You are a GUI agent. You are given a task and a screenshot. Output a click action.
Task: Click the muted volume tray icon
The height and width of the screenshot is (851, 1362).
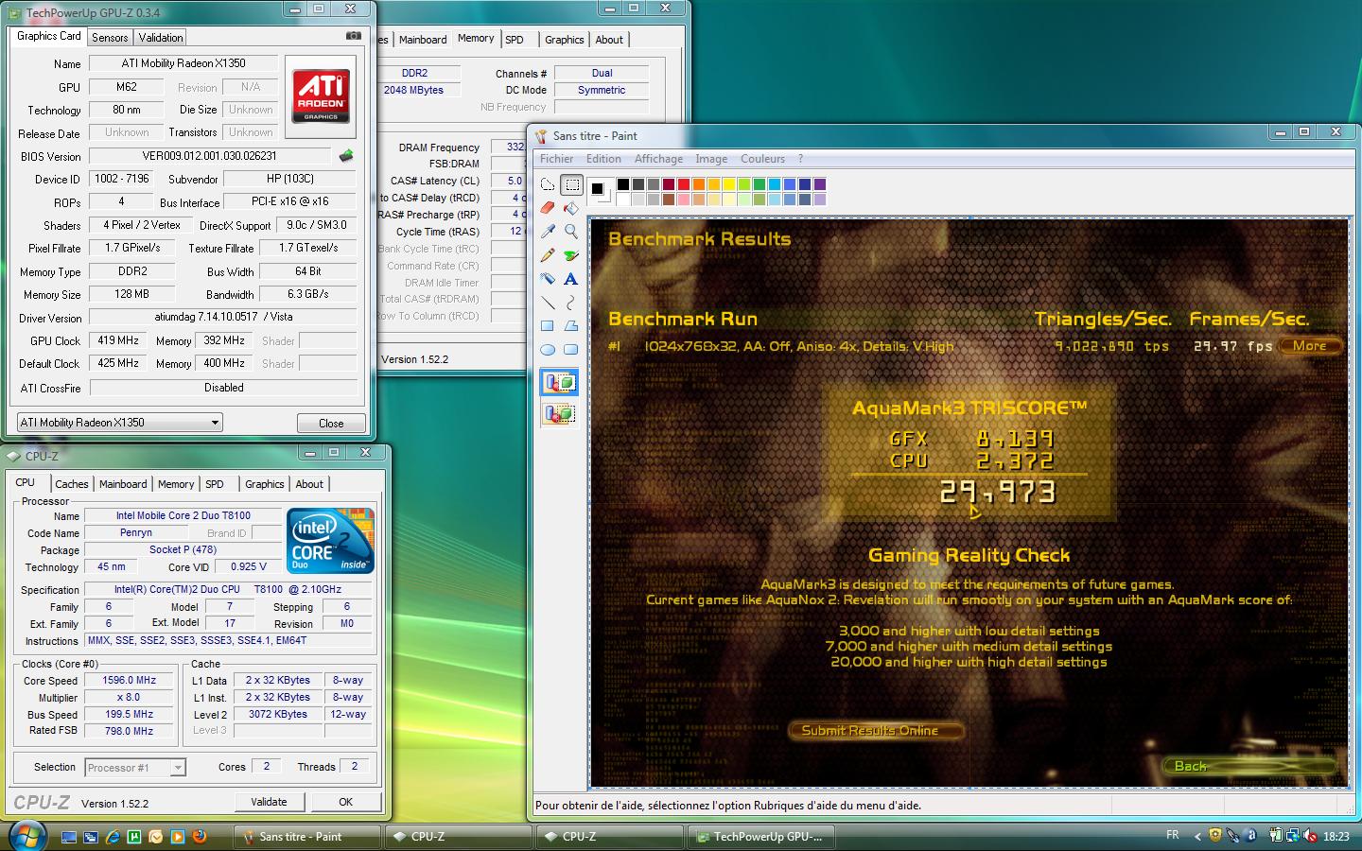coord(1310,836)
